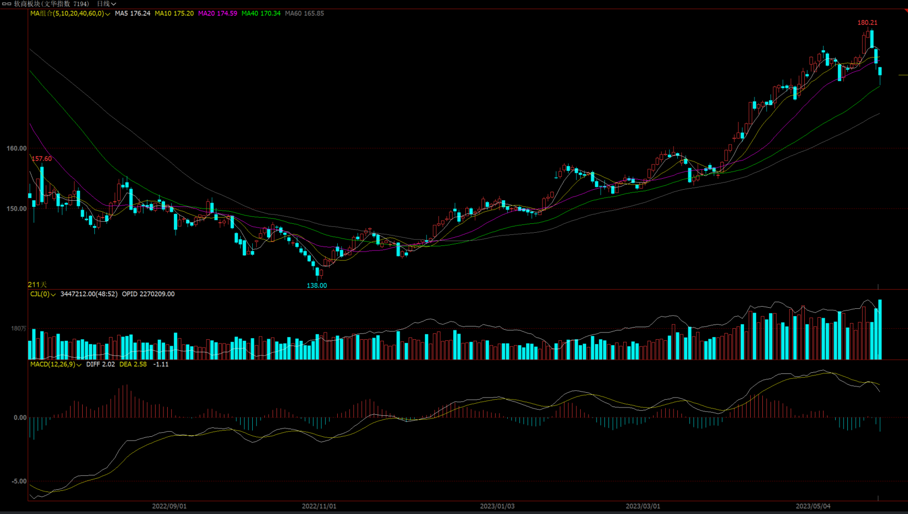Screen dimensions: 908x514
Task: Click the 157.60 price label
Action: (x=41, y=159)
